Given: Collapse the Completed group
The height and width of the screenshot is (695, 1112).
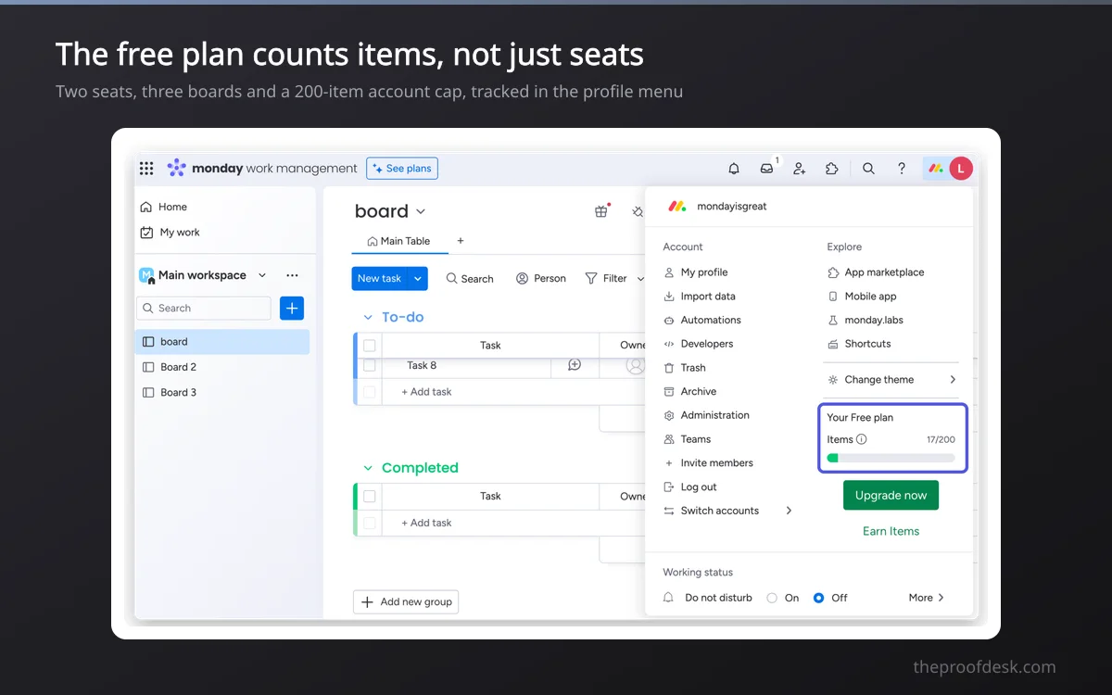Looking at the screenshot, I should click(368, 468).
